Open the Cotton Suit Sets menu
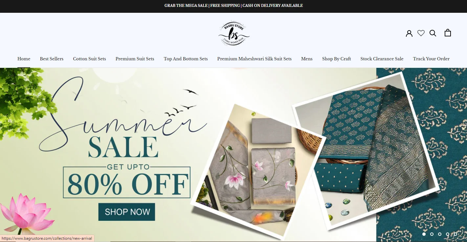 tap(89, 59)
